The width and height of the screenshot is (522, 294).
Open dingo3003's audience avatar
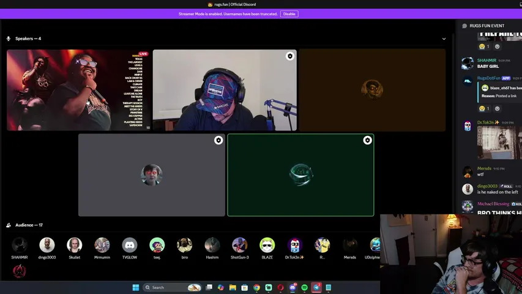47,245
